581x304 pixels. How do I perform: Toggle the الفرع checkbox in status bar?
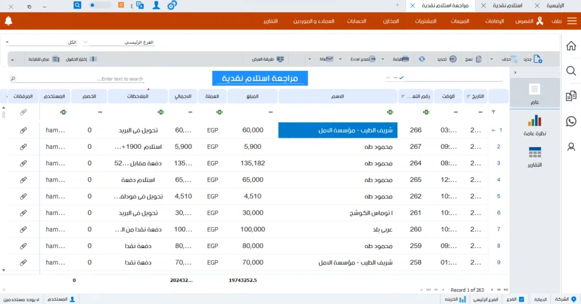[x=521, y=299]
